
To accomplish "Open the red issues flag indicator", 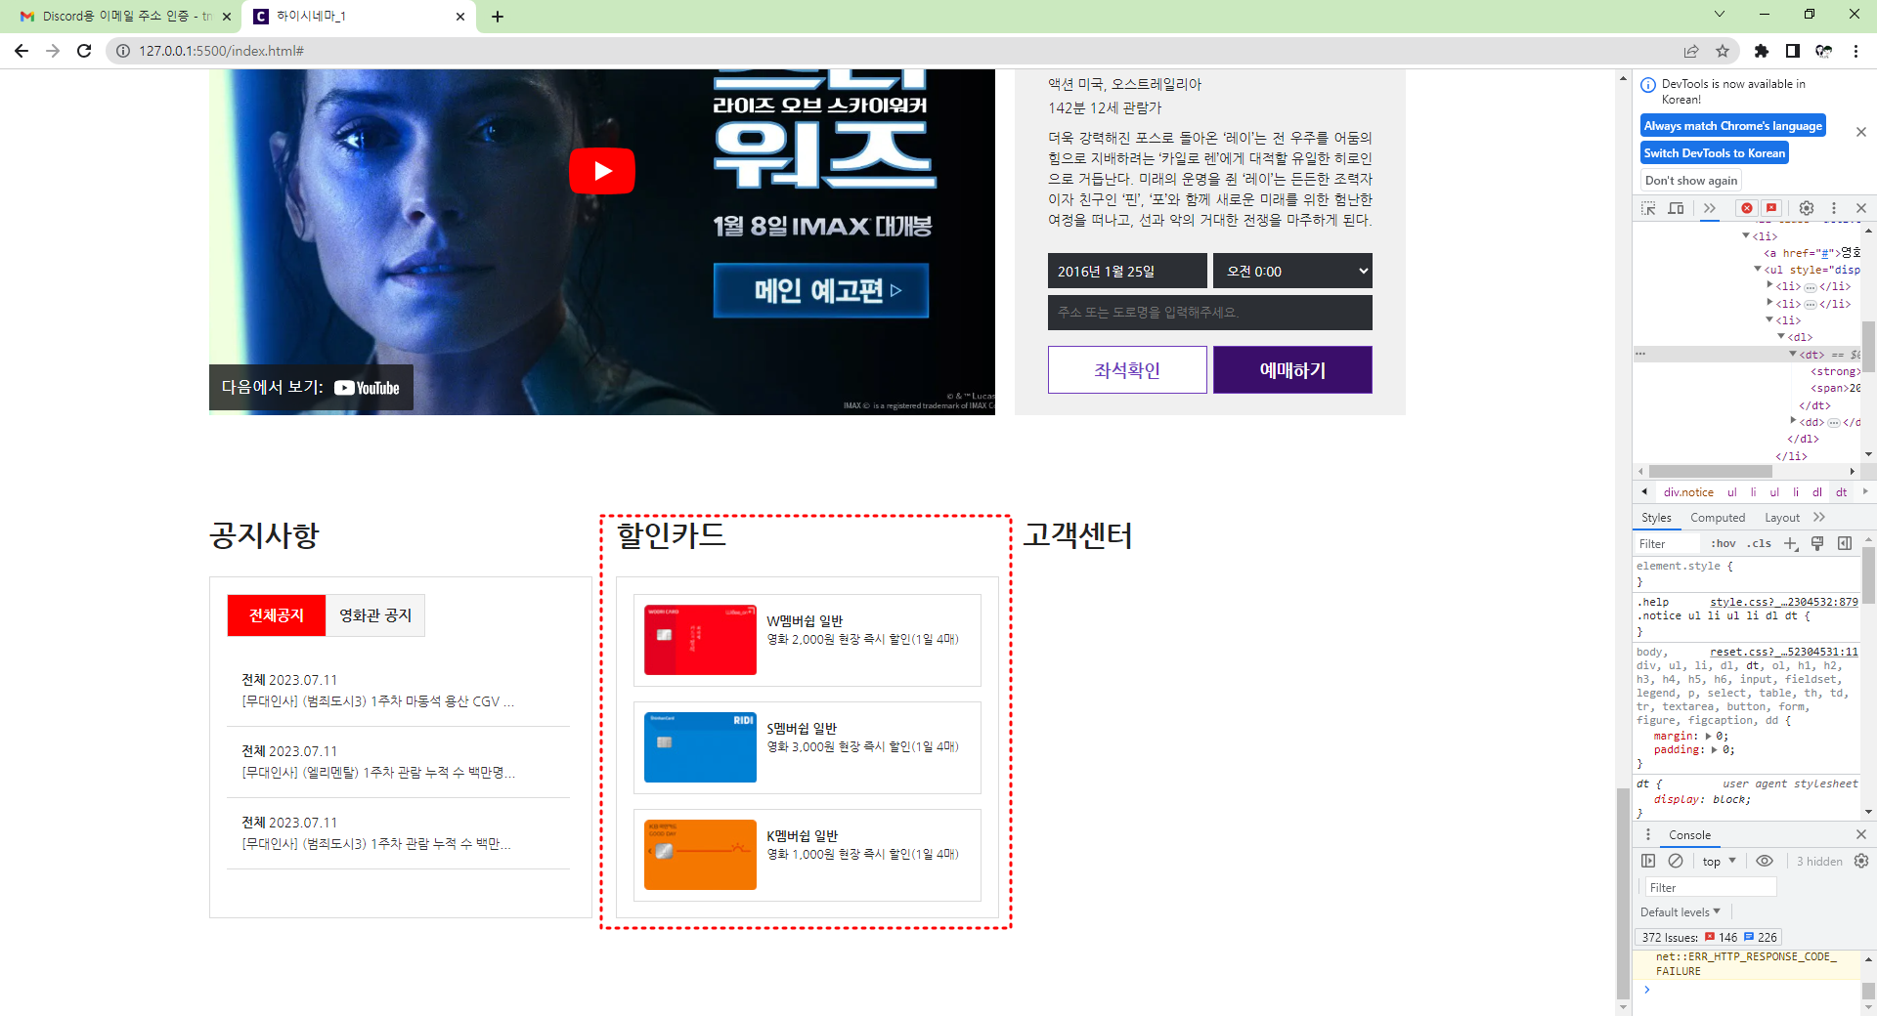I will click(1771, 208).
